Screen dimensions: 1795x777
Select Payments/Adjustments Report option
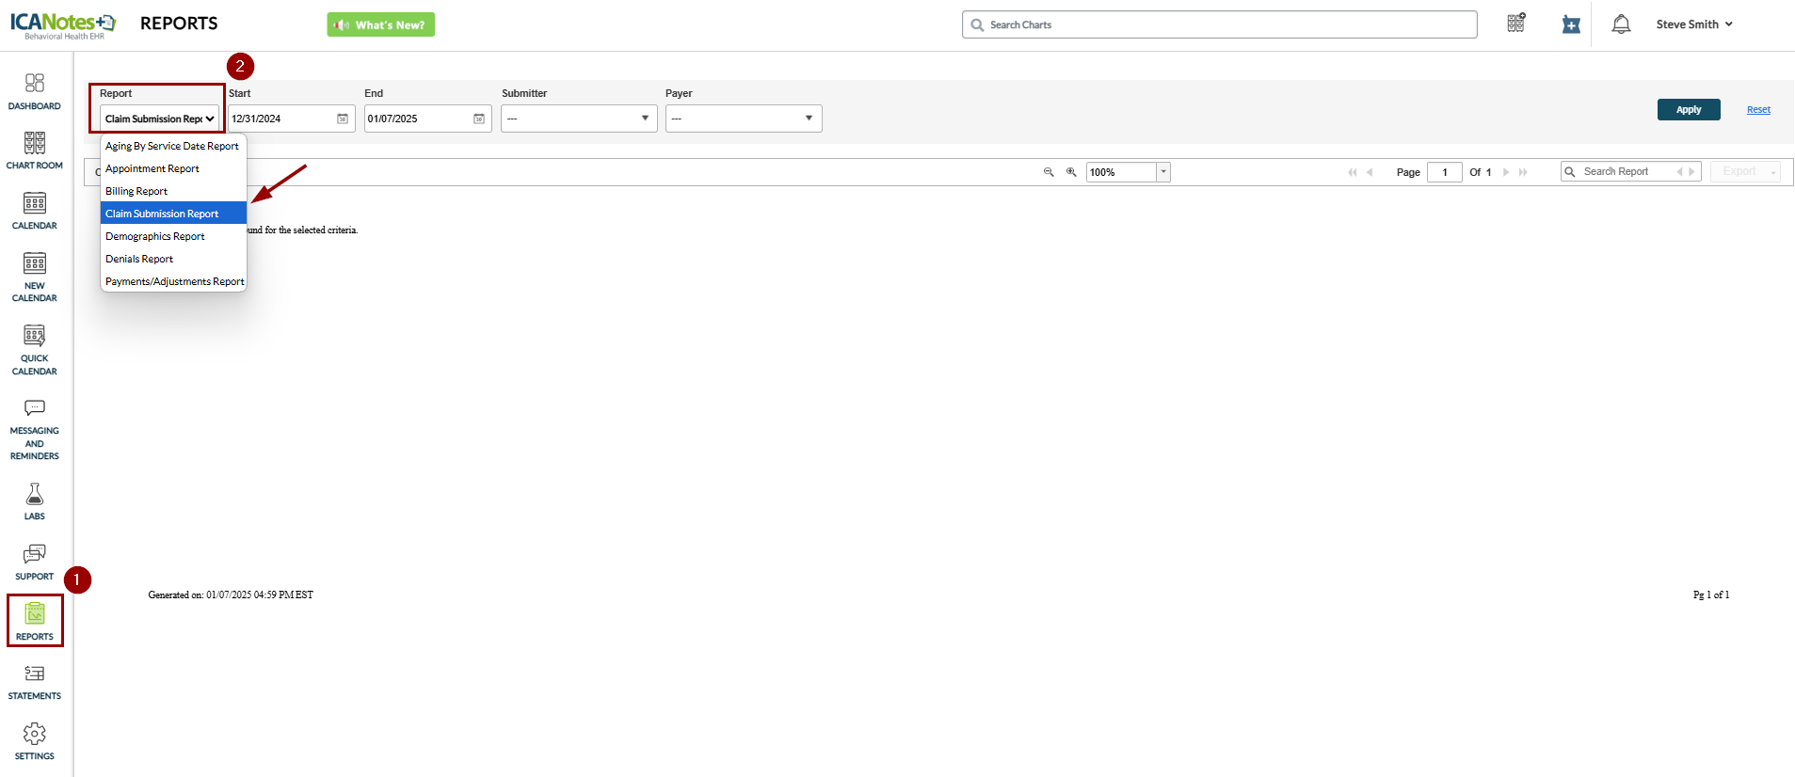click(x=173, y=281)
